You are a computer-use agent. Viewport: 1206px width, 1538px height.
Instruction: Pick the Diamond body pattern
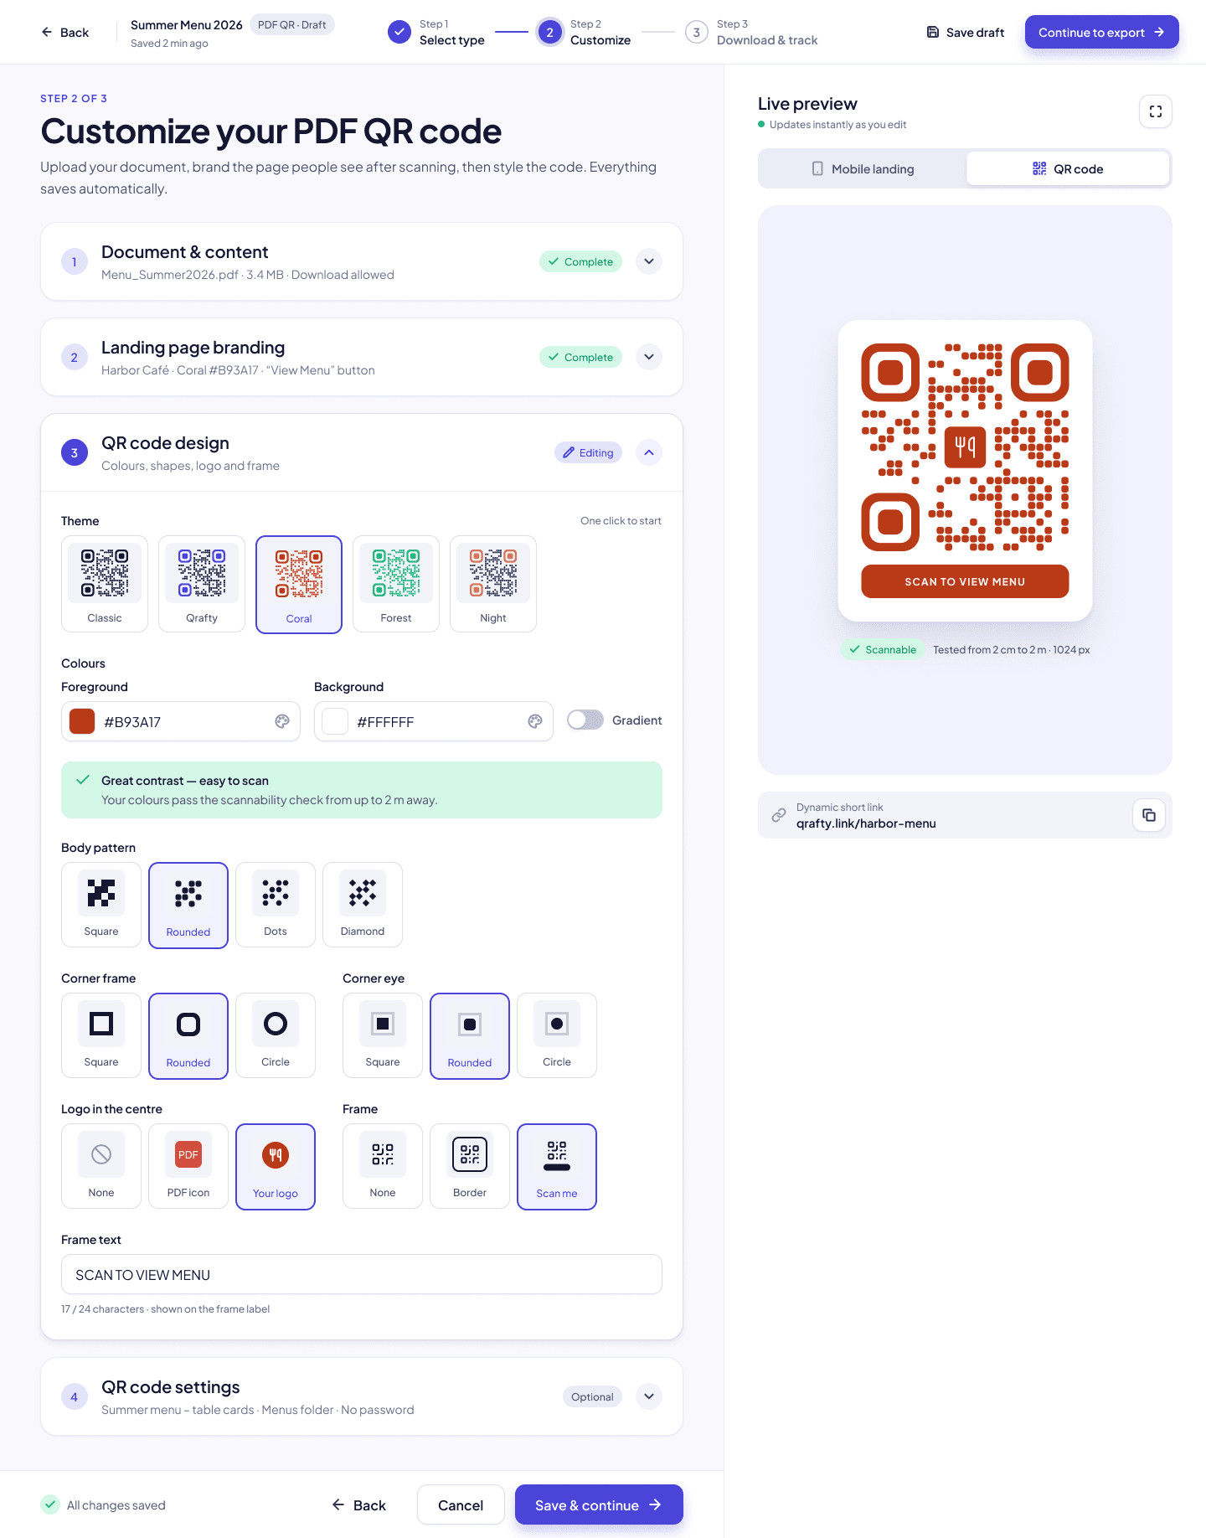coord(363,905)
